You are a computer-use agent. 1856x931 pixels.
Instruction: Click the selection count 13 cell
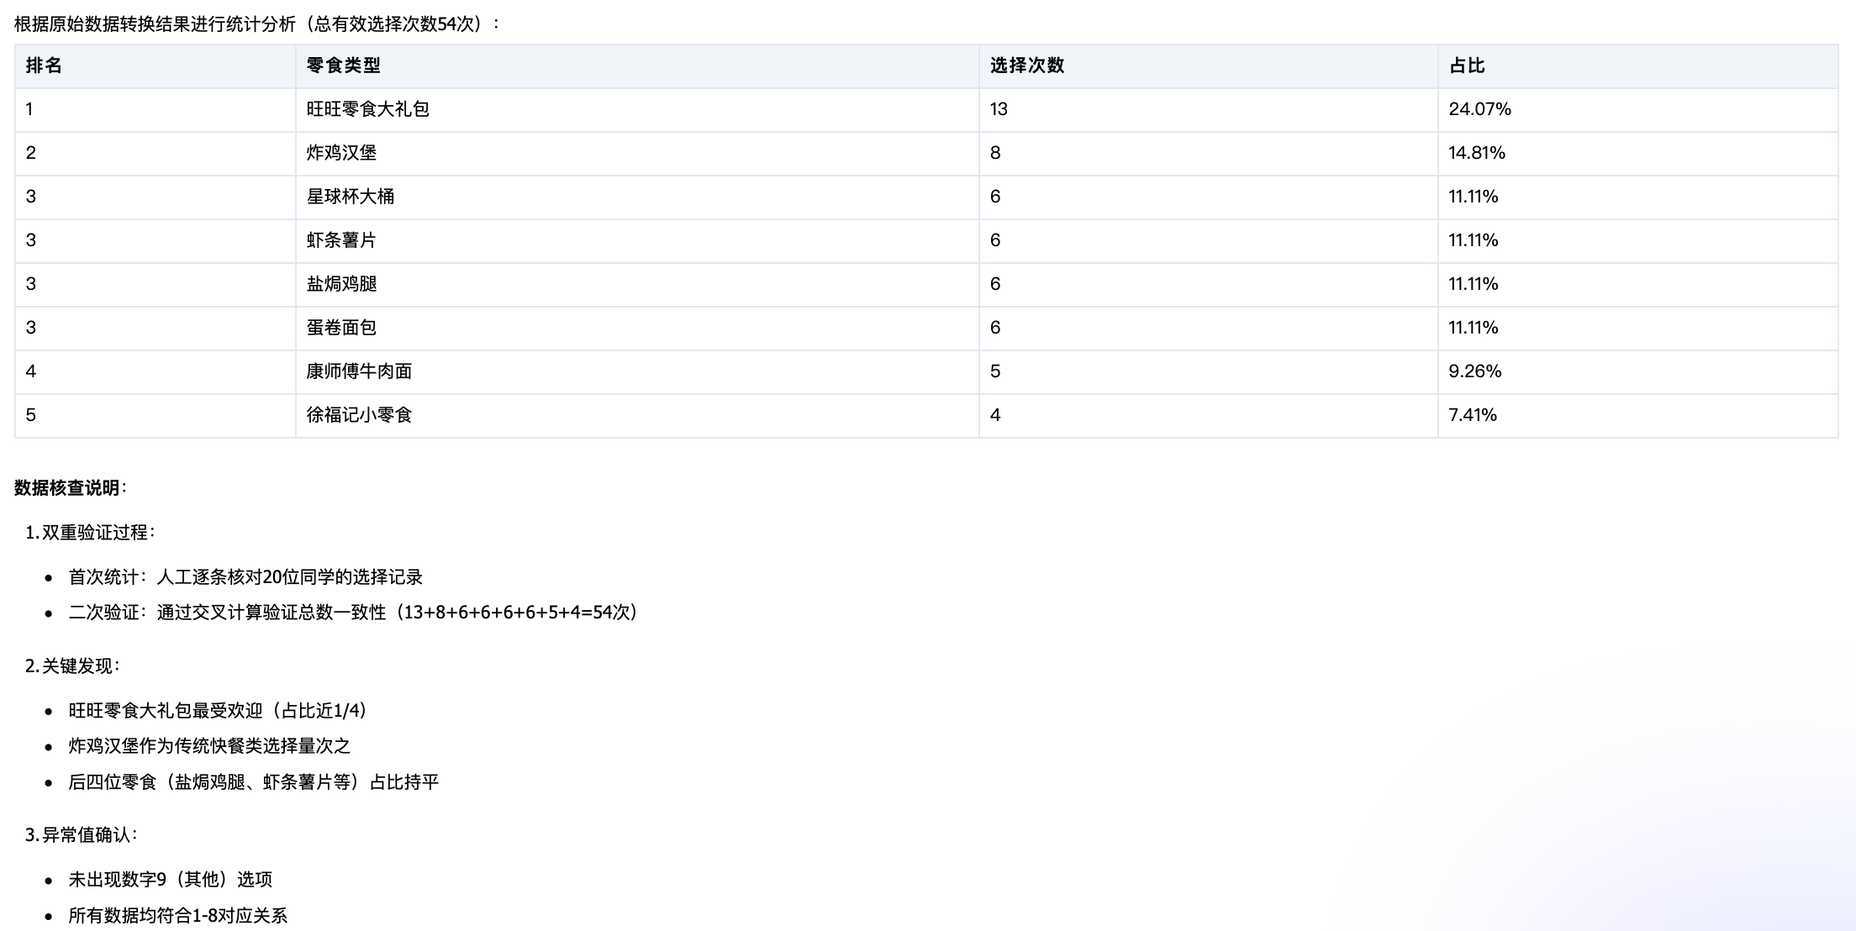click(x=999, y=109)
